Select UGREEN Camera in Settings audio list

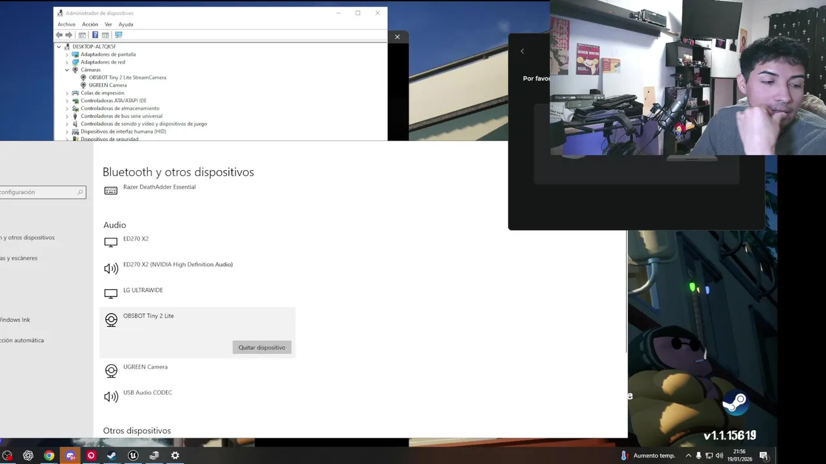(x=145, y=367)
